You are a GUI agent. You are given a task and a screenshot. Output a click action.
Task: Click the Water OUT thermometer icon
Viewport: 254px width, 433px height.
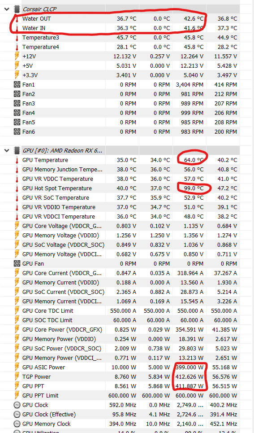[17, 19]
